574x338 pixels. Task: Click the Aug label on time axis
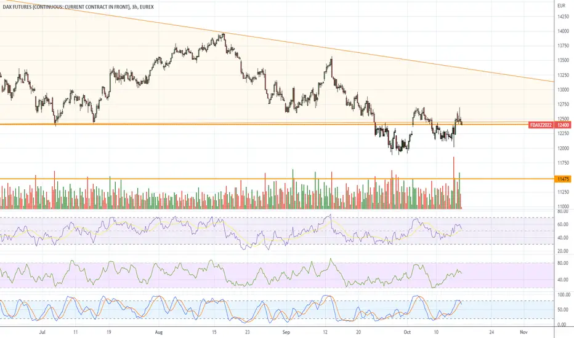click(x=158, y=332)
